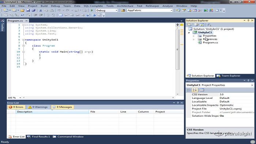Open the AppFabric find combo box dropdown
Image resolution: width=256 pixels, height=144 pixels.
(171, 10)
